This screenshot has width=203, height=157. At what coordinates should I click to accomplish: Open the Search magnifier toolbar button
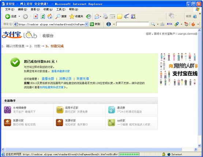pos(61,16)
